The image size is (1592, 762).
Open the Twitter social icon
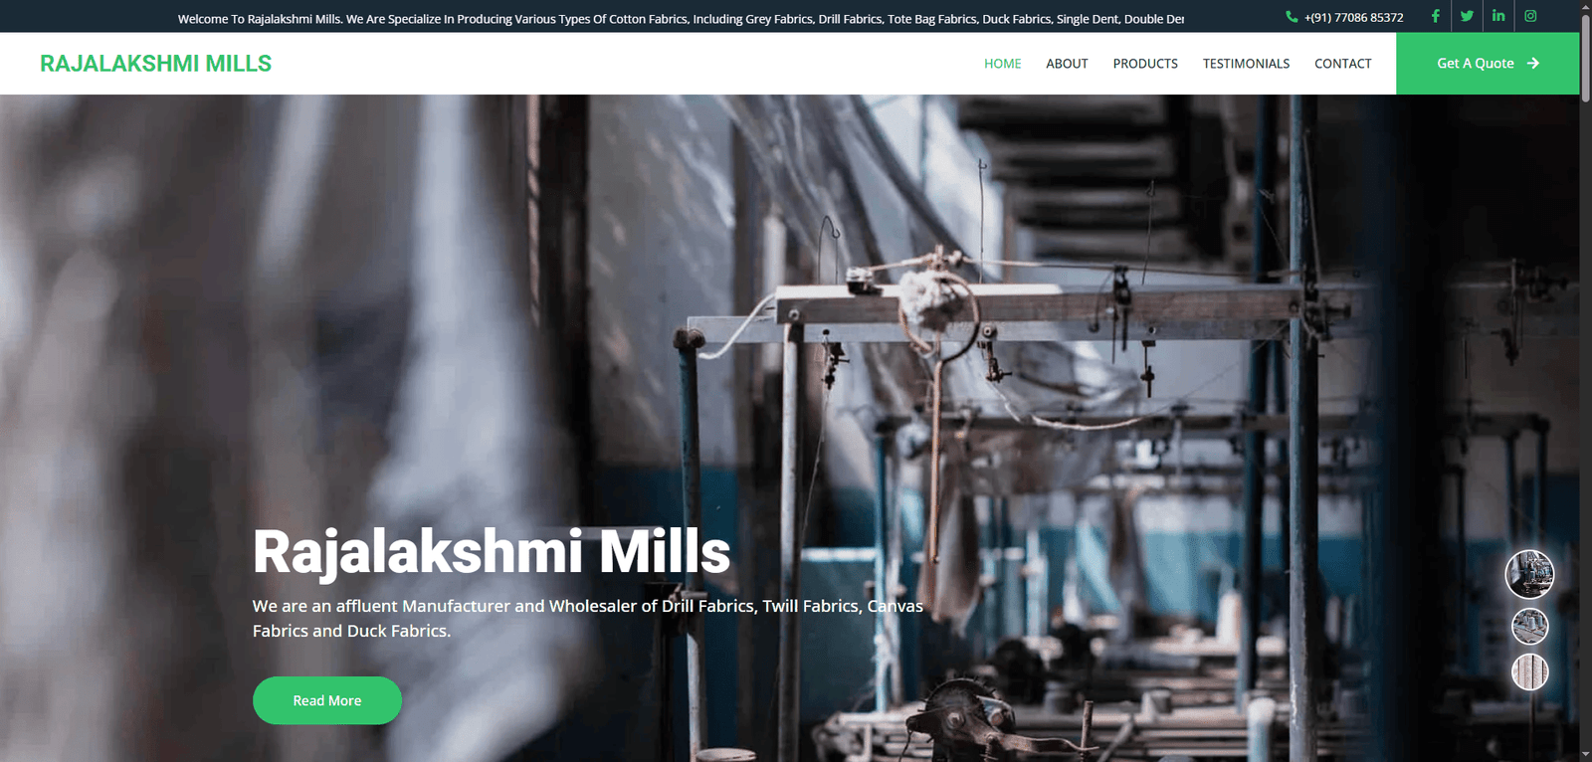coord(1467,16)
